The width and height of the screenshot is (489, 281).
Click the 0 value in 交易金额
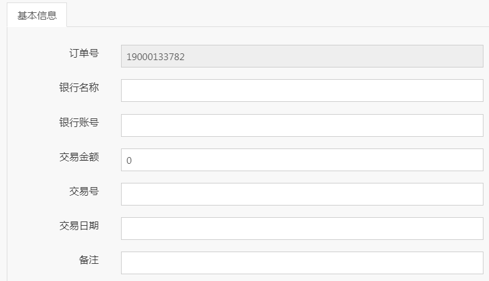tap(129, 160)
